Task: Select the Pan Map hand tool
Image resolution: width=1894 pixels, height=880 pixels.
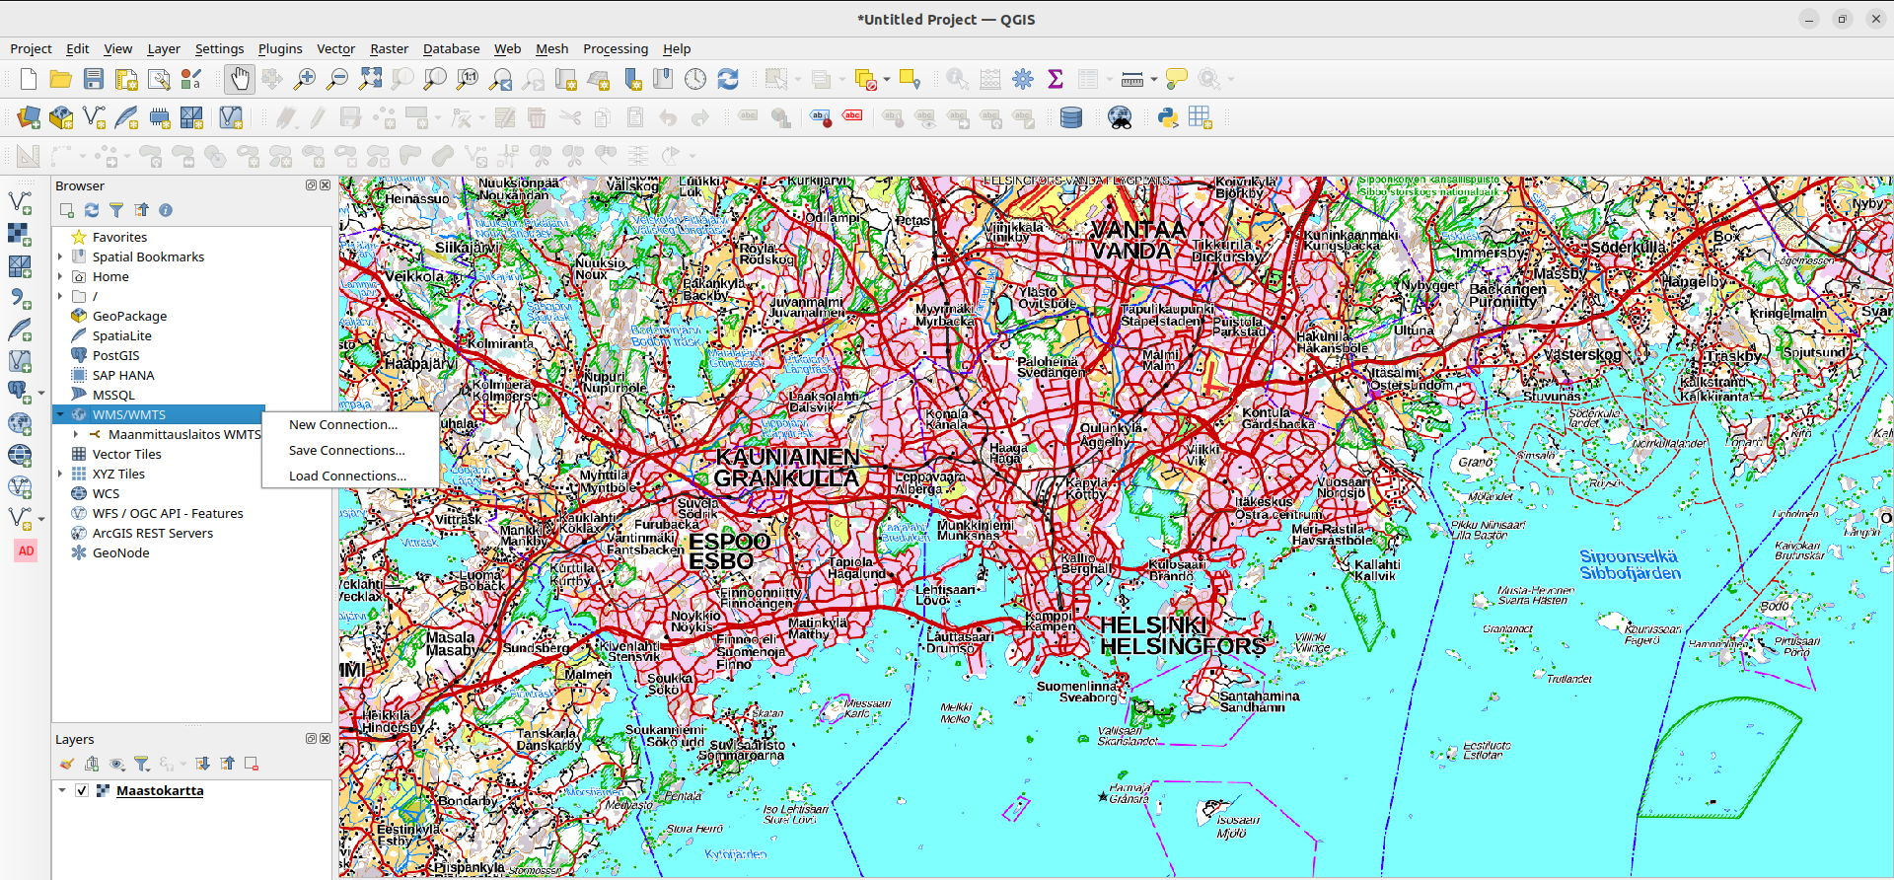Action: 240,79
